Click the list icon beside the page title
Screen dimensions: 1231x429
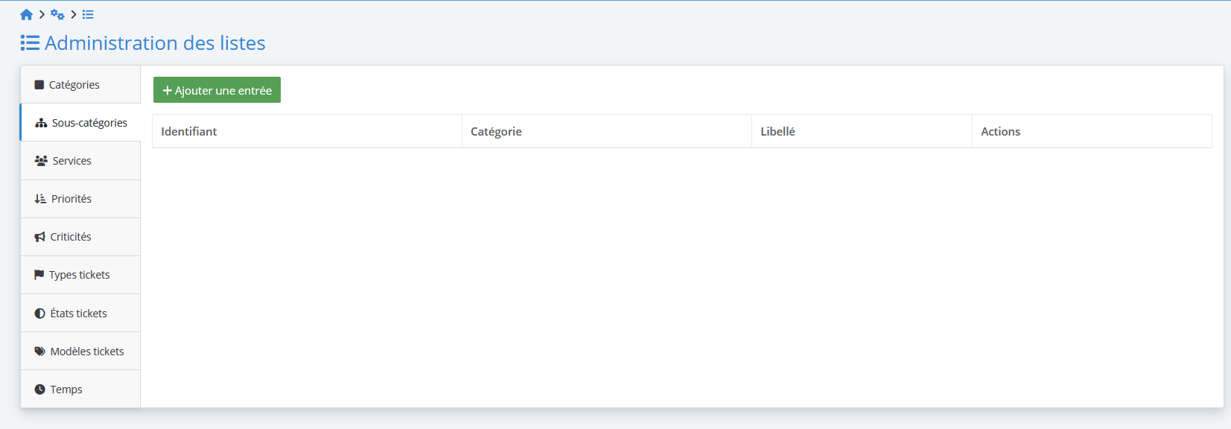[30, 43]
